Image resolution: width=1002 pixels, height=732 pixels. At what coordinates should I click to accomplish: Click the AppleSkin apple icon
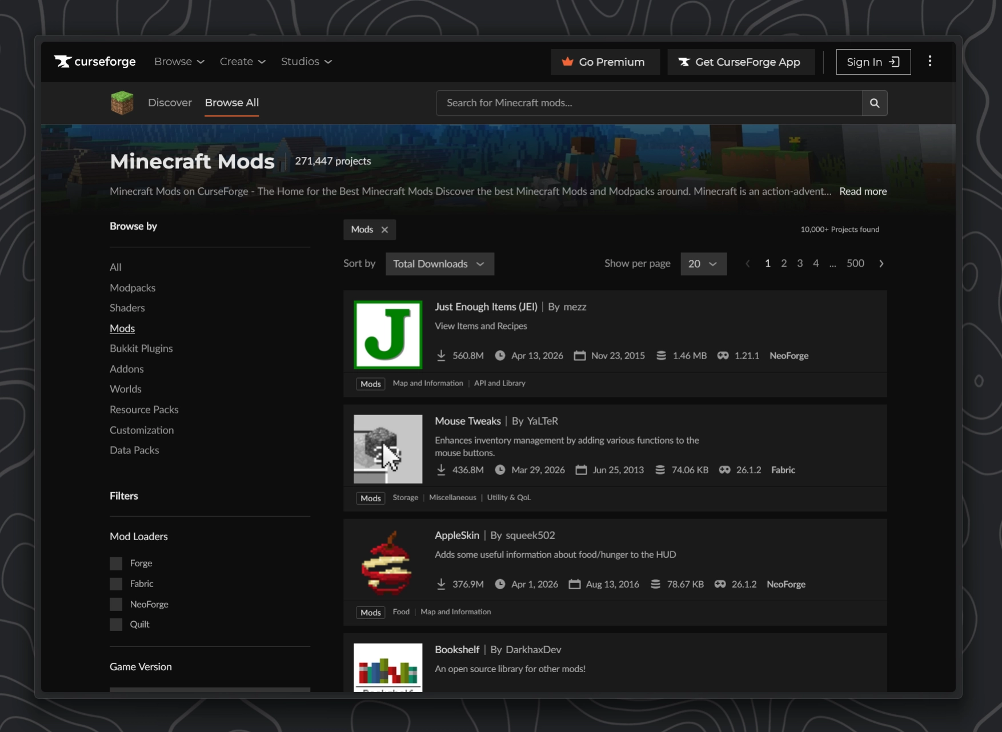tap(388, 563)
